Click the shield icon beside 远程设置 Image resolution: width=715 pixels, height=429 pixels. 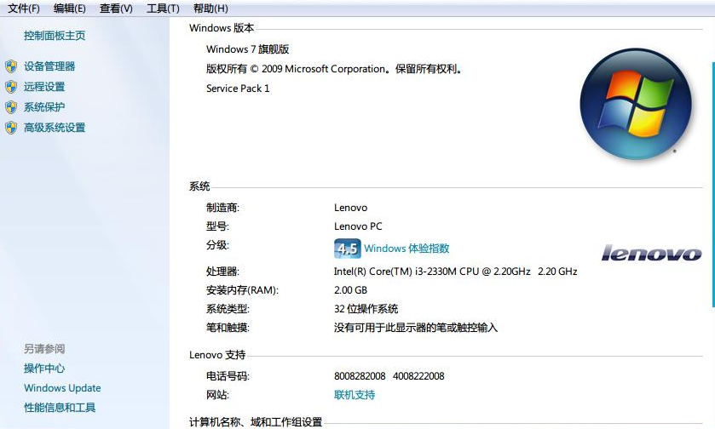coord(11,87)
